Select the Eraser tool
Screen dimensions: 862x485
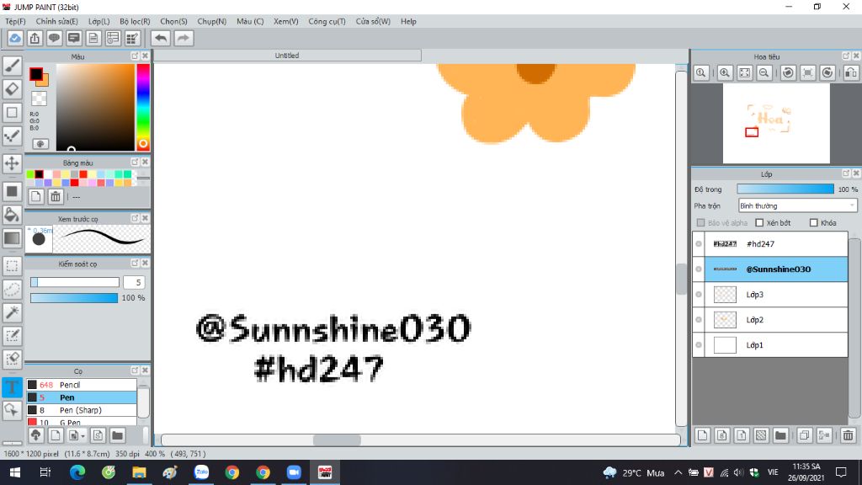point(12,89)
